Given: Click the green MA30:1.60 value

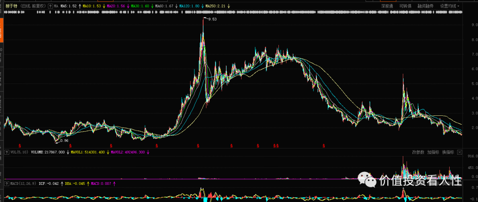Looking at the screenshot, I should (x=140, y=6).
